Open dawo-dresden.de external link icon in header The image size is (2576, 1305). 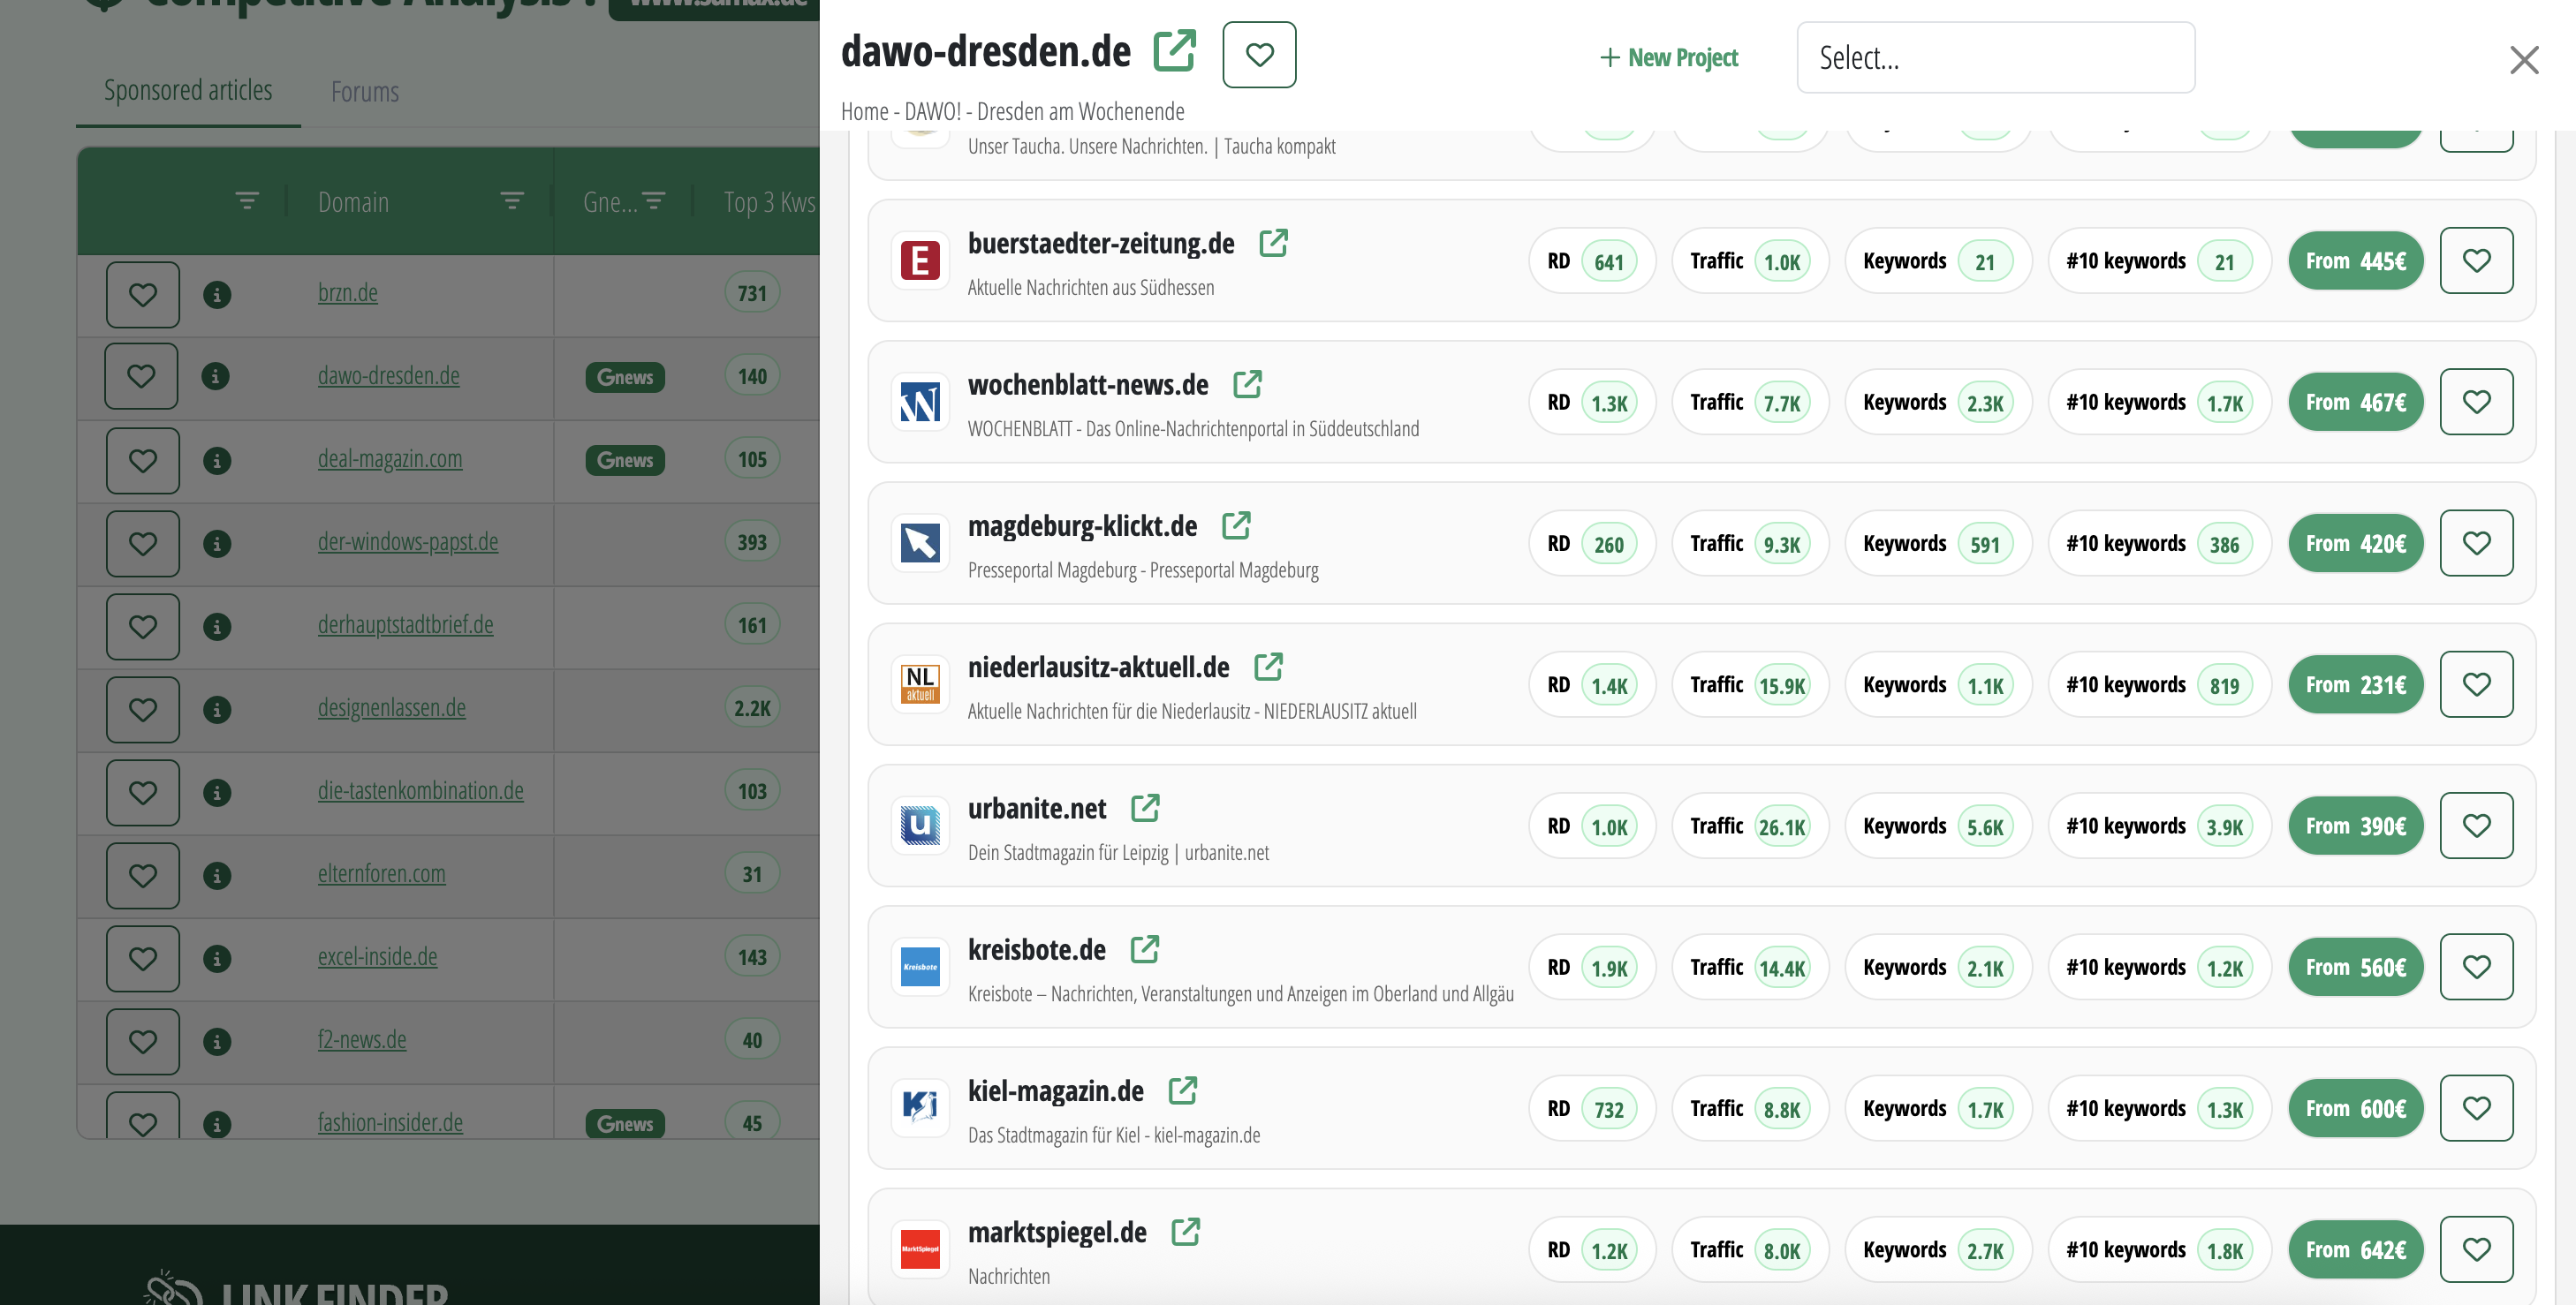click(1175, 51)
